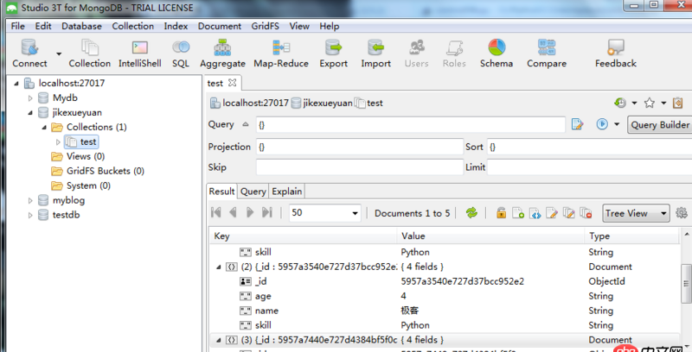Viewport: 692px width, 352px height.
Task: Open the Document menu
Action: coord(220,26)
